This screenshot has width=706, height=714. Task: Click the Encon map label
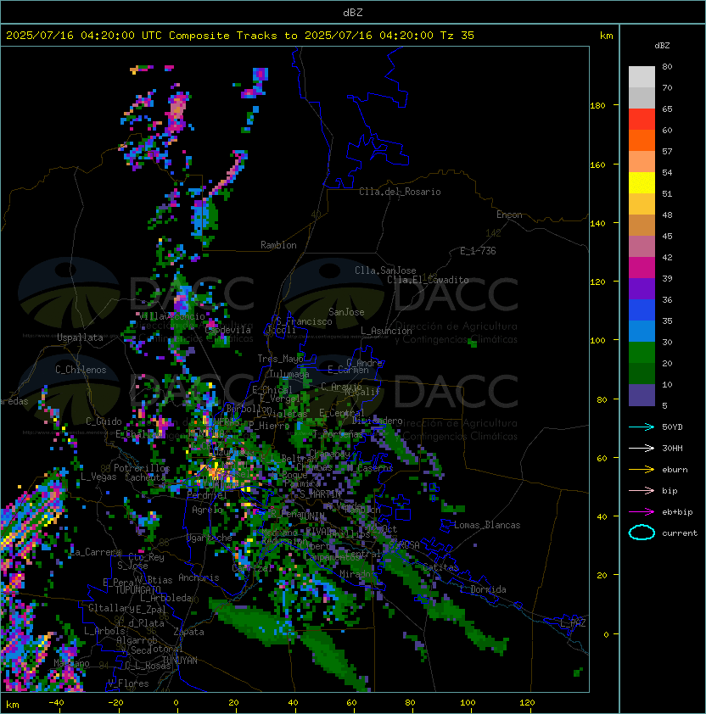[x=509, y=215]
